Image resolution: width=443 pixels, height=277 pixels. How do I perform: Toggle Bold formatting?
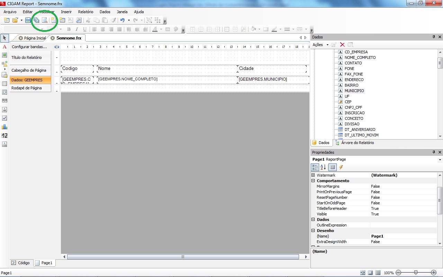[69, 29]
